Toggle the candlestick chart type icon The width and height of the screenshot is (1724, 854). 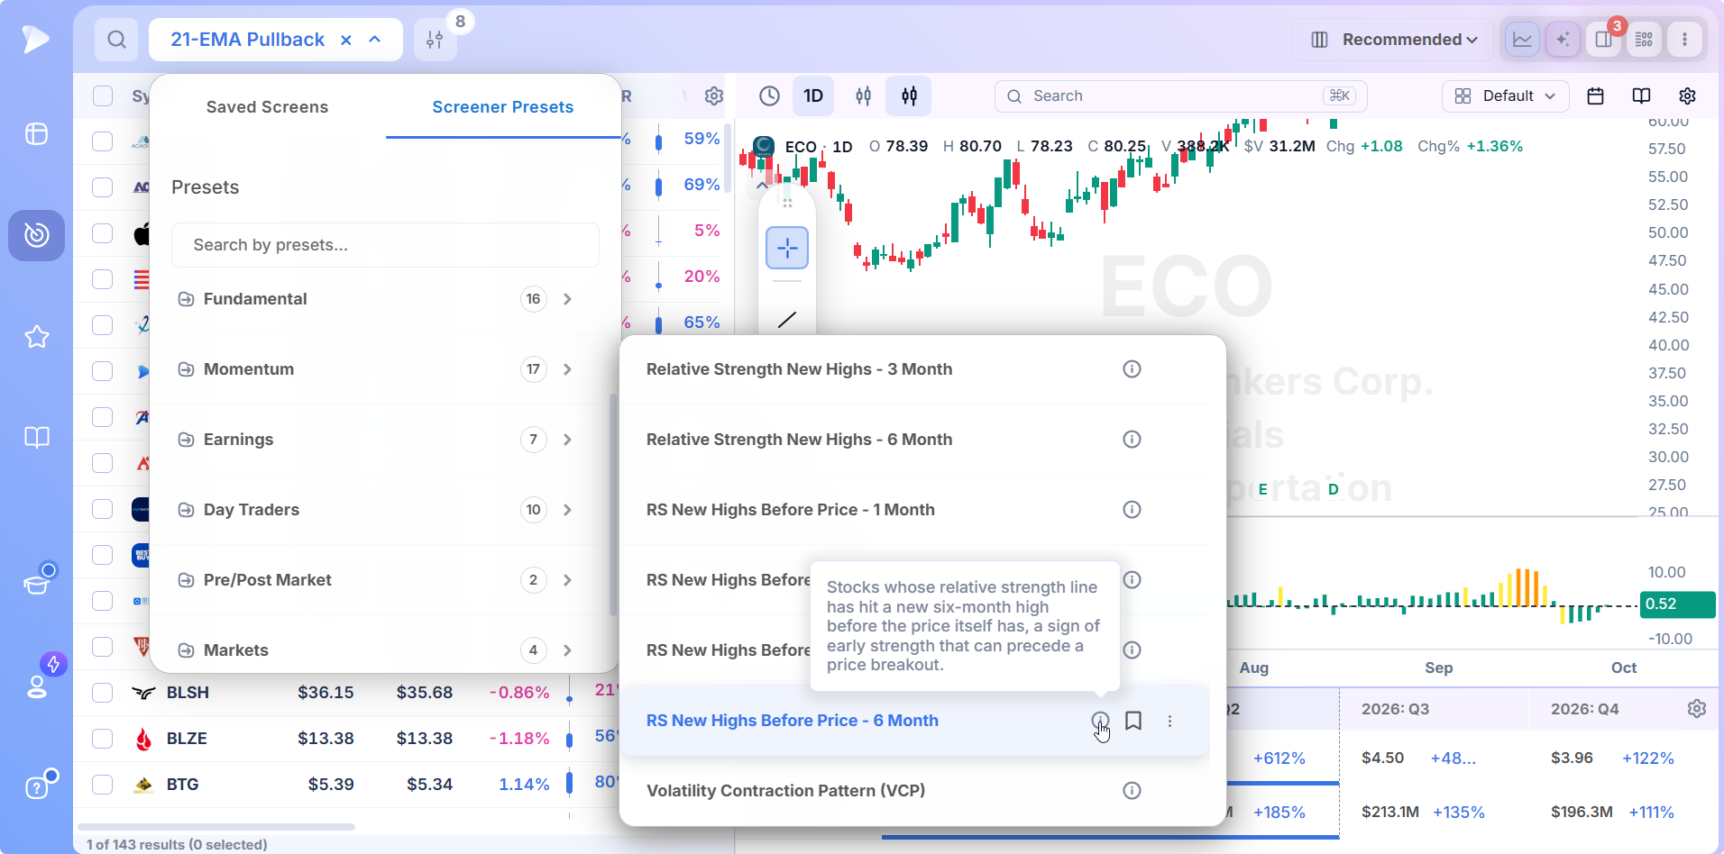coord(909,96)
